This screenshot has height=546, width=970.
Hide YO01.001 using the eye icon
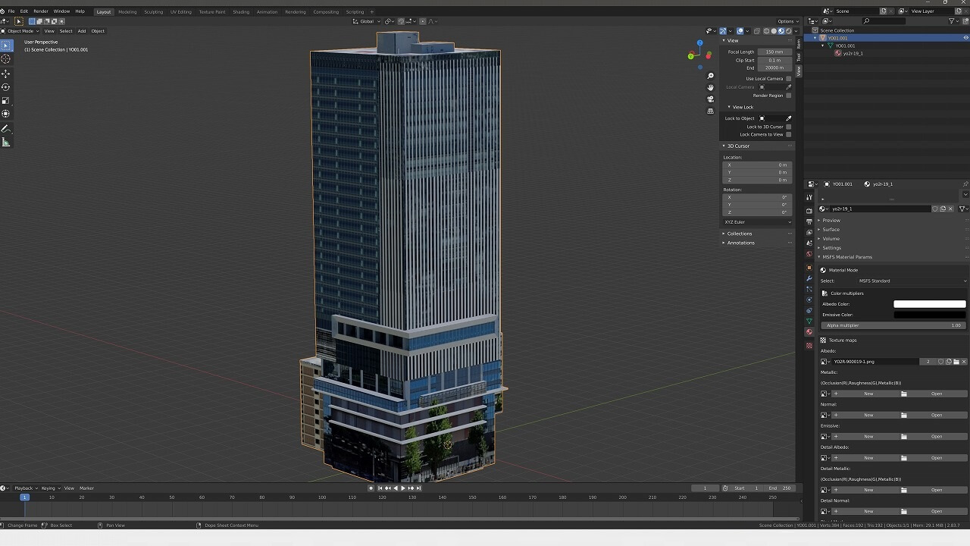point(965,38)
